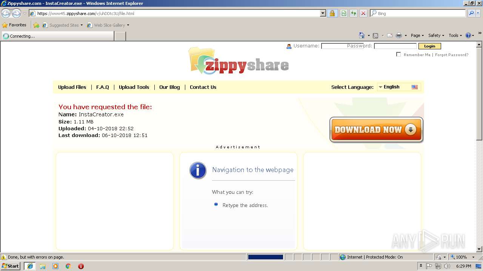Expand the Print options dropdown arrow

pos(406,35)
